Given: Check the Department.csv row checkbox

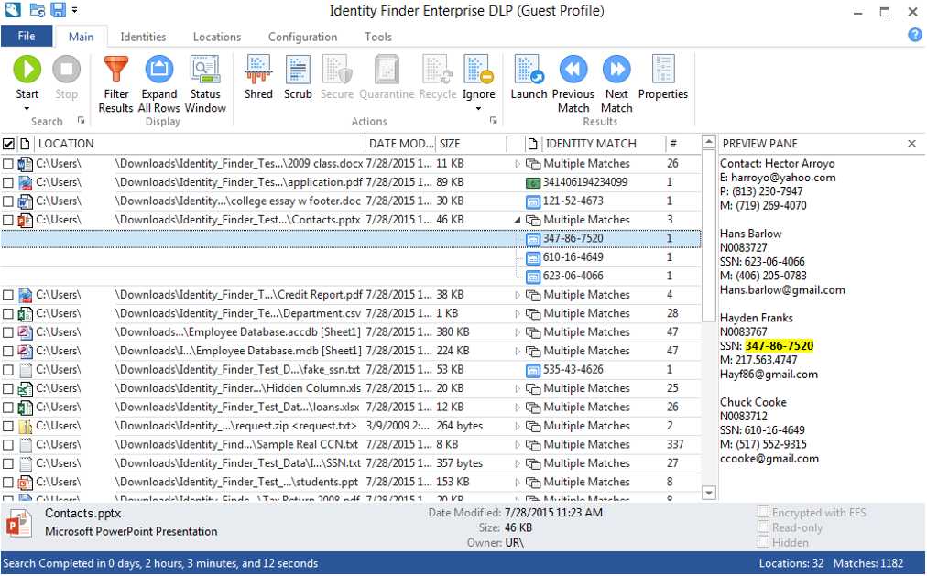Looking at the screenshot, I should [7, 314].
